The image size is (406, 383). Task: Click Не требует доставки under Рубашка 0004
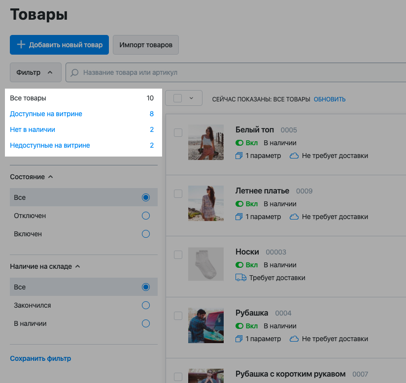click(x=335, y=339)
